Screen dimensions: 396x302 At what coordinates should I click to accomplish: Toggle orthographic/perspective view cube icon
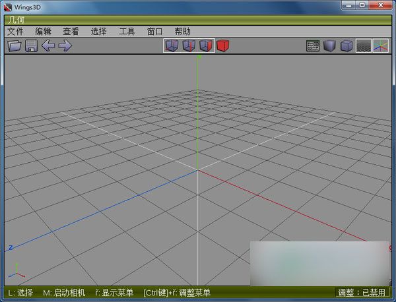346,46
